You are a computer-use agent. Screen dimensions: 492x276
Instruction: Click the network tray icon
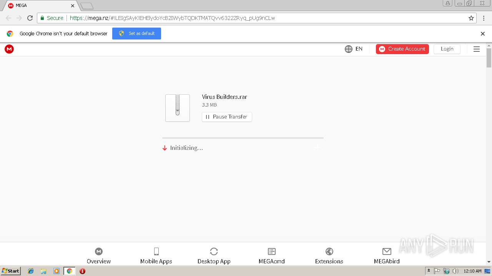pos(446,271)
